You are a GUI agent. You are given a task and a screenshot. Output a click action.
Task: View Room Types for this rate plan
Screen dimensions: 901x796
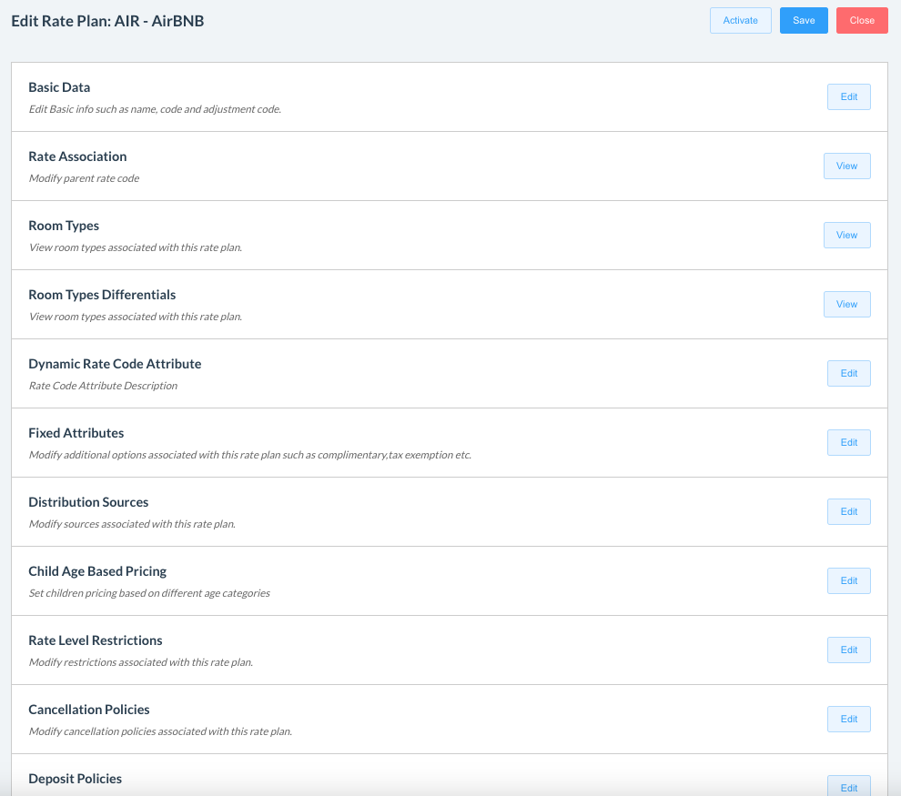[x=846, y=235]
